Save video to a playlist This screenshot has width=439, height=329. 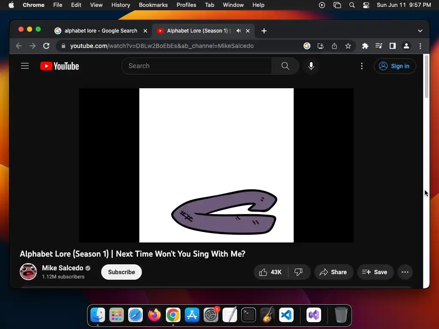[x=375, y=272]
